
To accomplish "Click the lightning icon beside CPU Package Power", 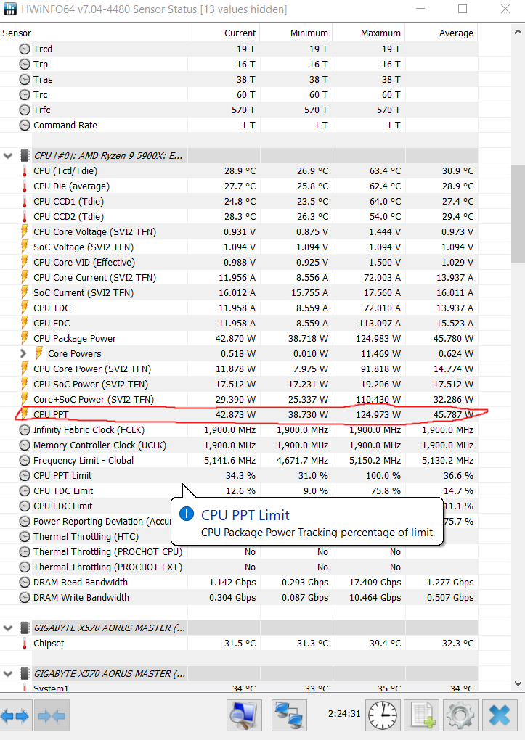I will point(25,338).
